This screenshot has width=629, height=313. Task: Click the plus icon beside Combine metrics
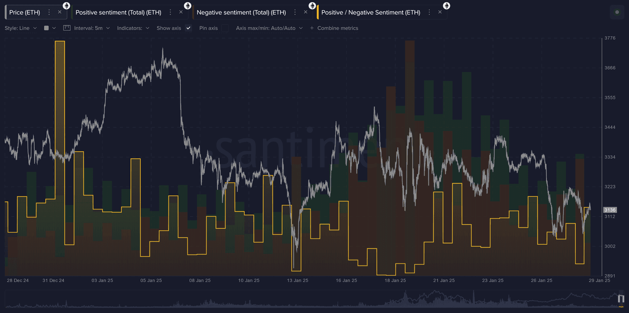[x=312, y=28]
